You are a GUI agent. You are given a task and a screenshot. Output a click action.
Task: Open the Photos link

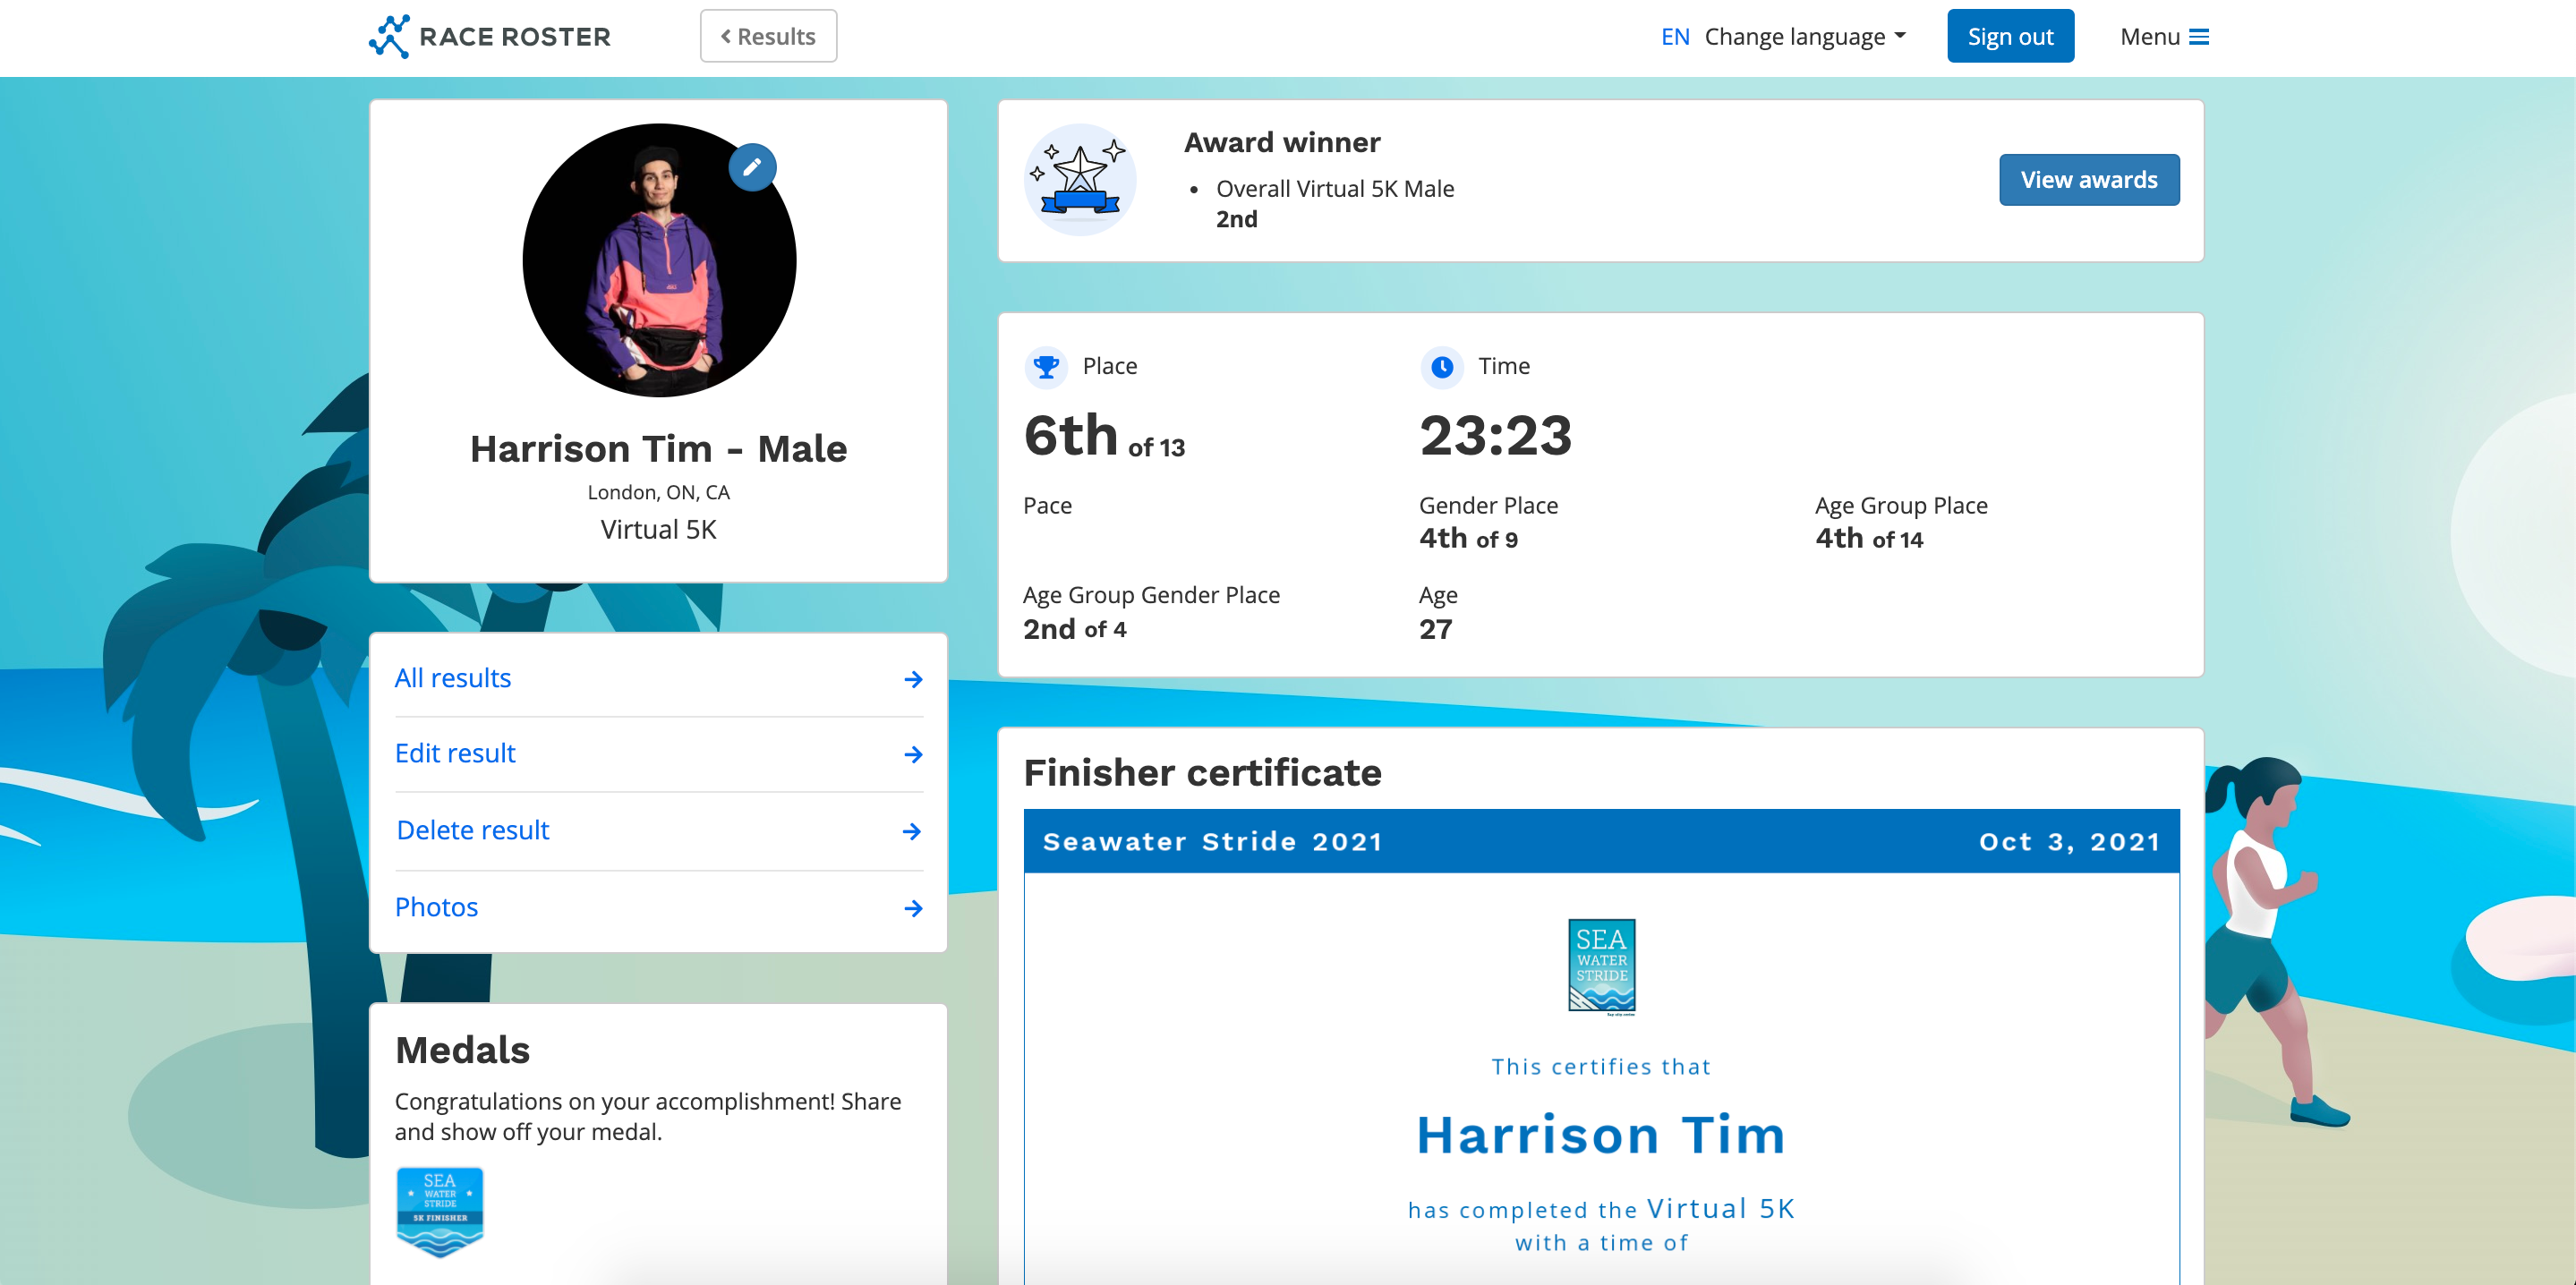coord(436,907)
